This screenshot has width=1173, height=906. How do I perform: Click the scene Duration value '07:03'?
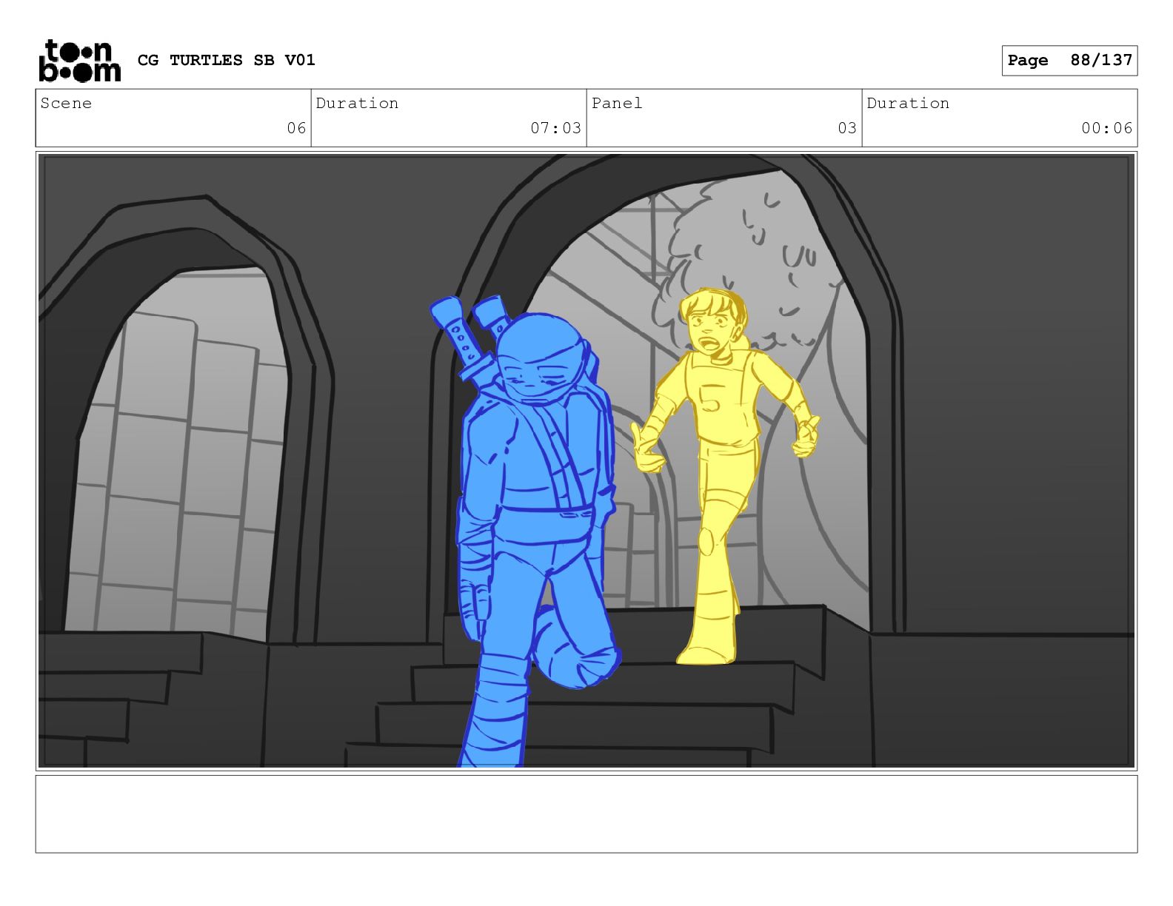coord(555,128)
